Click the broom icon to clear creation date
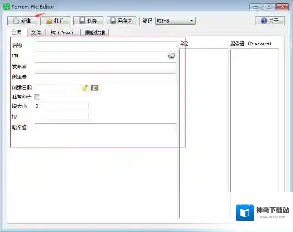Image resolution: width=293 pixels, height=232 pixels. click(85, 87)
